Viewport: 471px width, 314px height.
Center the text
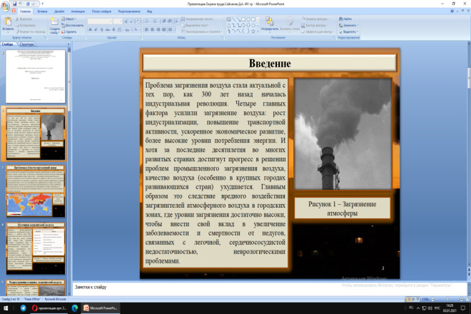(x=152, y=29)
